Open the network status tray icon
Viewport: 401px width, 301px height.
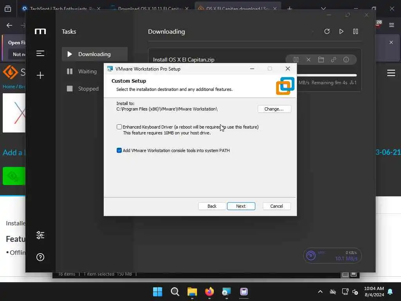coord(345,292)
